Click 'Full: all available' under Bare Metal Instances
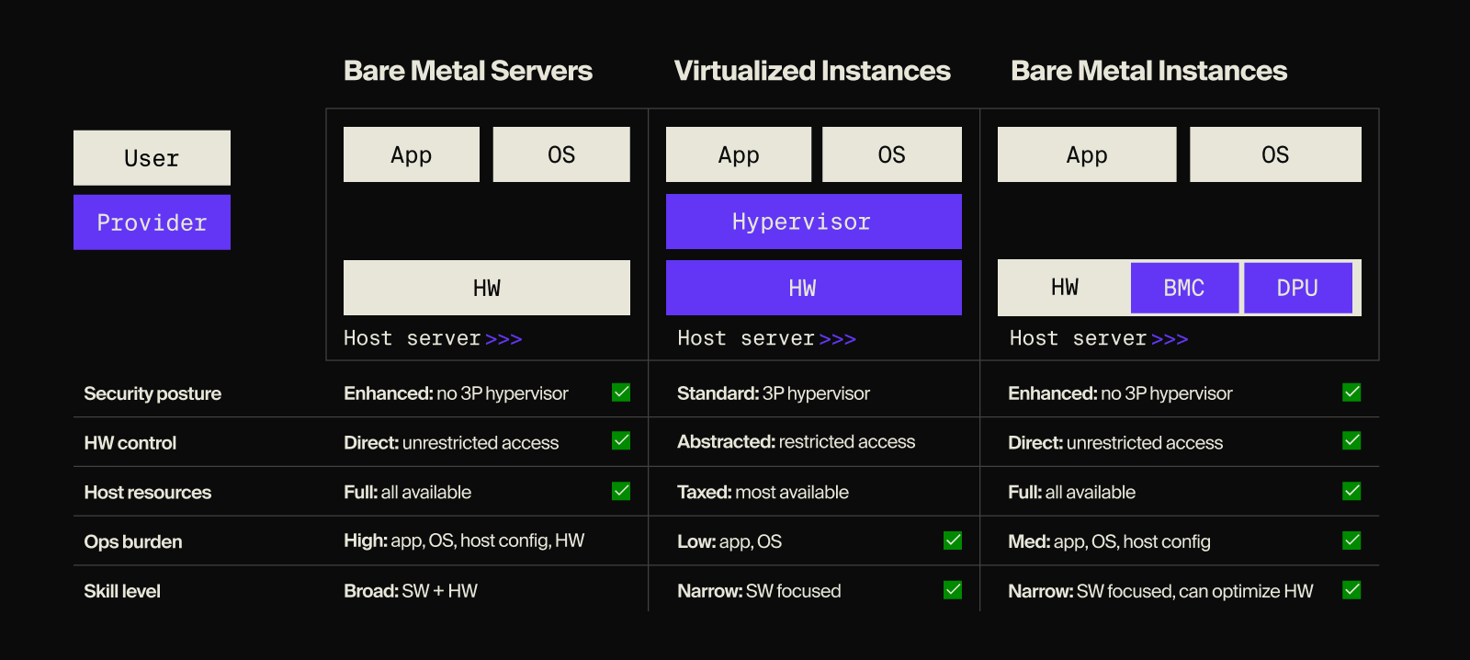1470x660 pixels. point(1071,492)
